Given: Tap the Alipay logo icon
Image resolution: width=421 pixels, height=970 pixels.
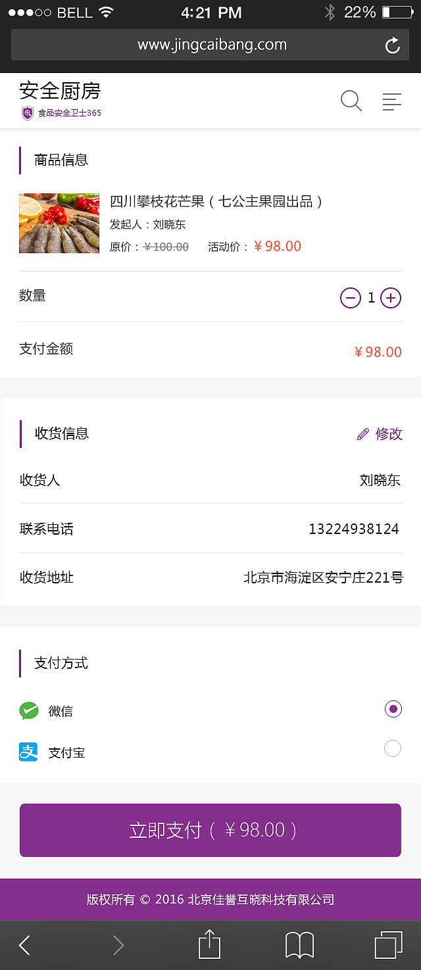Looking at the screenshot, I should (28, 752).
